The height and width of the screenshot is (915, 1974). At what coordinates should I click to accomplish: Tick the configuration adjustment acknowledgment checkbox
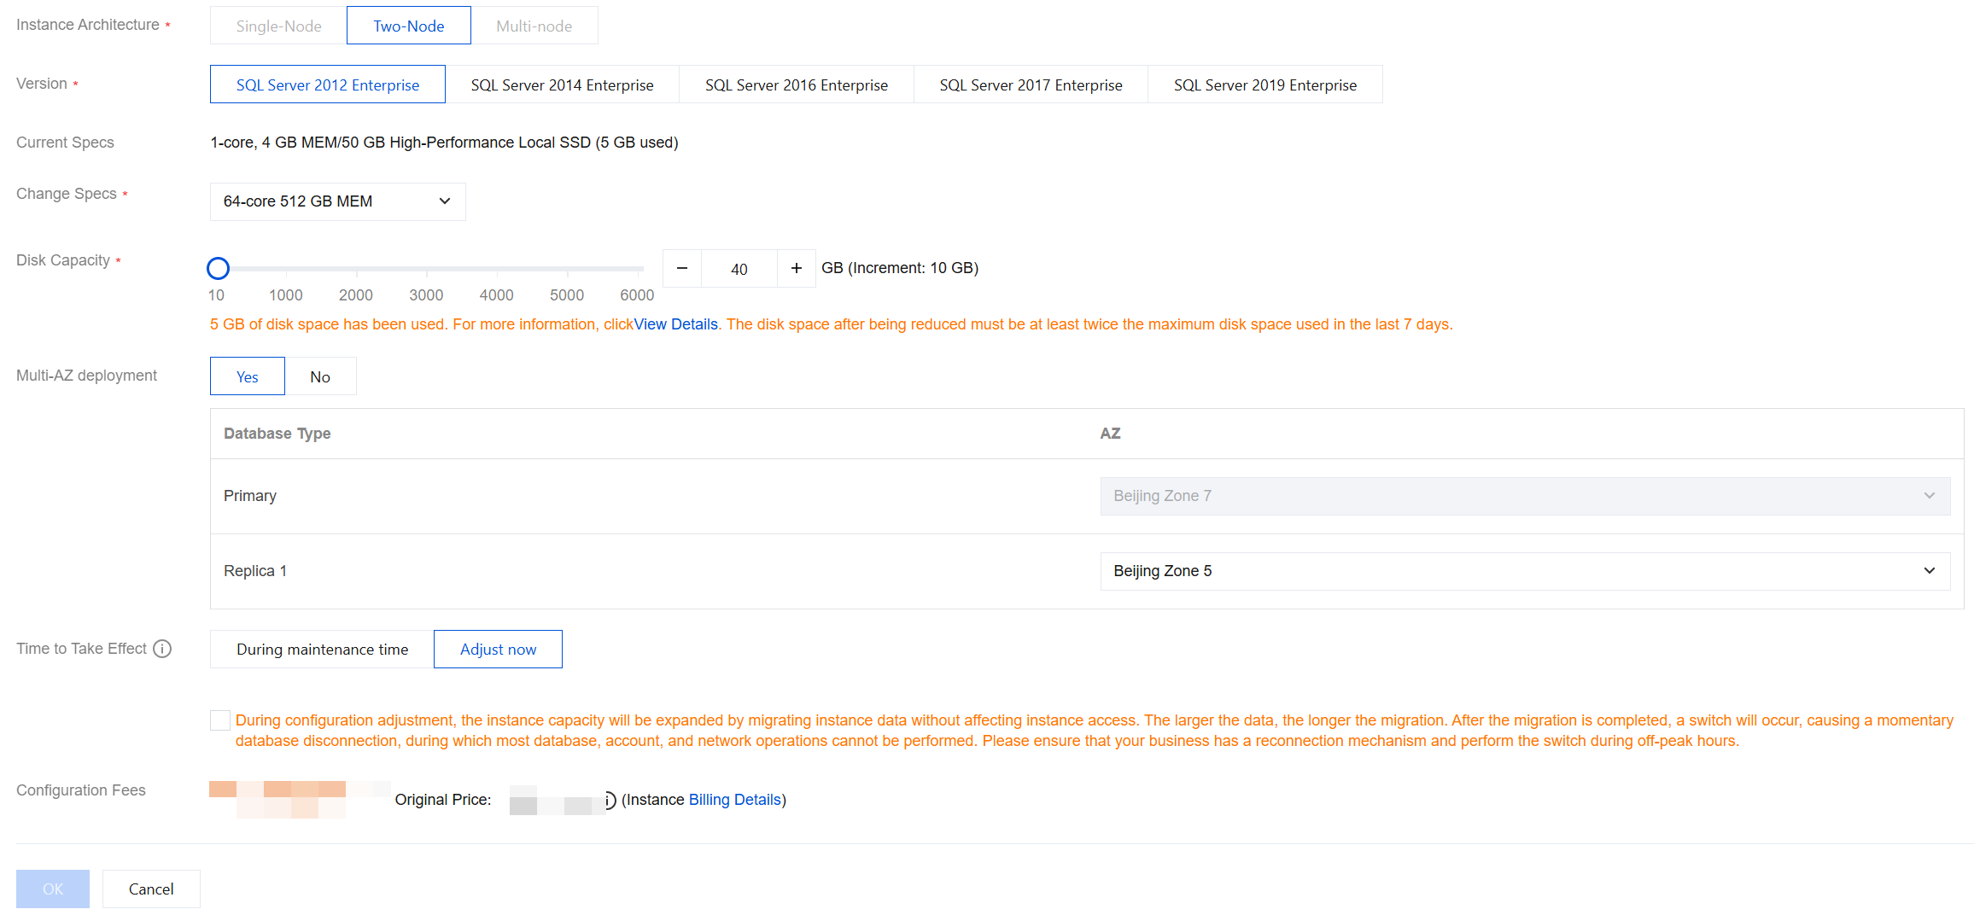click(x=220, y=720)
